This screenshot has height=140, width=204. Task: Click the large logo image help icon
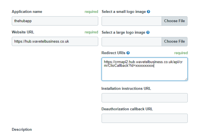pos(148,32)
